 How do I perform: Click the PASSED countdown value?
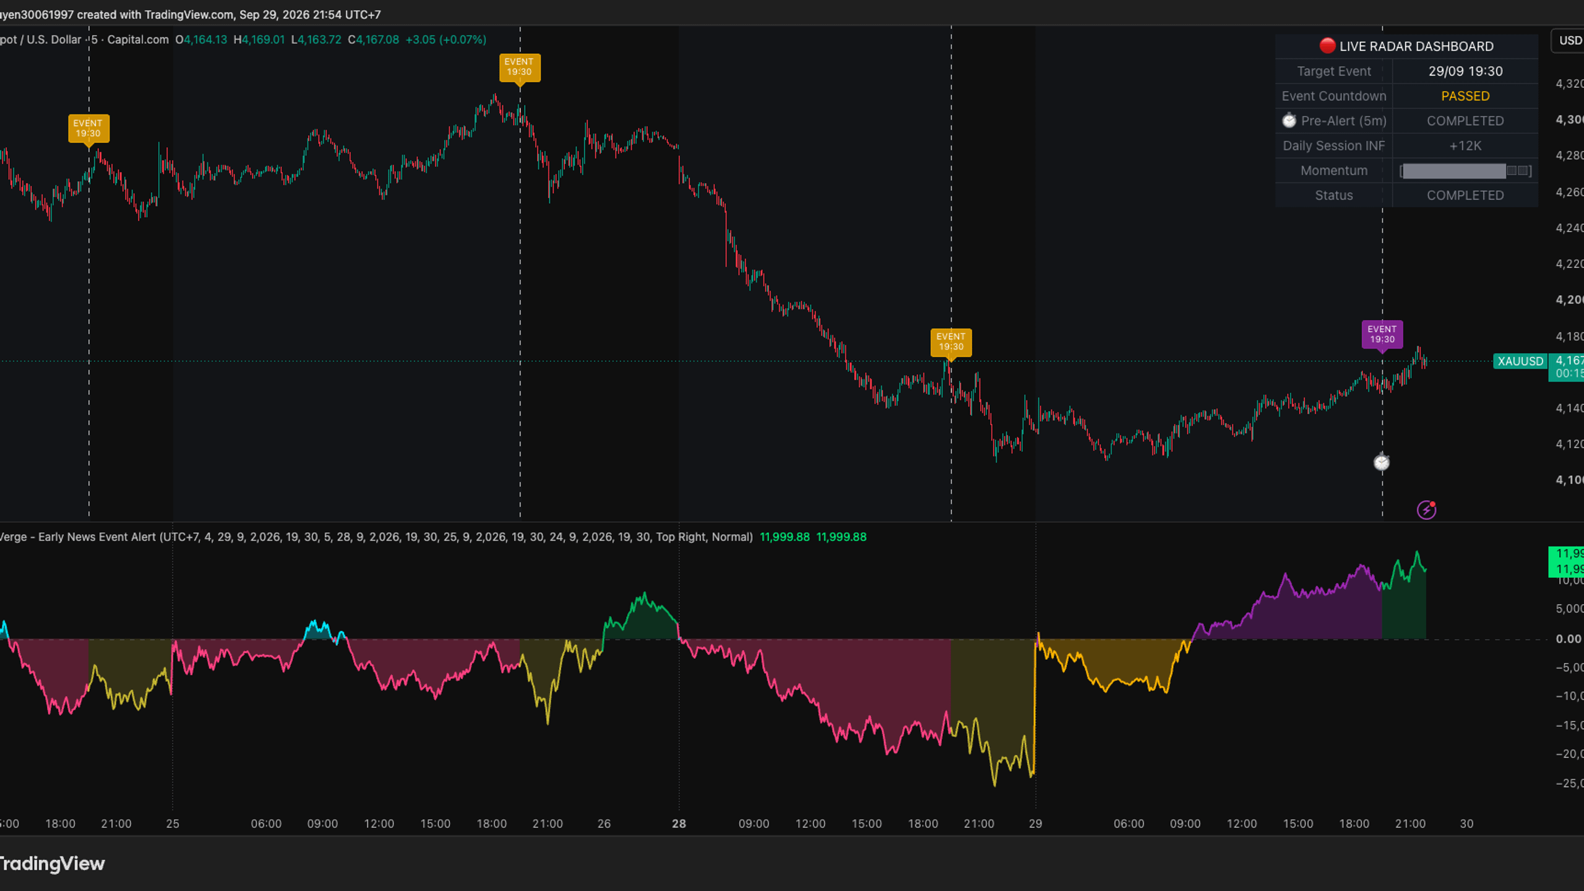[1465, 96]
